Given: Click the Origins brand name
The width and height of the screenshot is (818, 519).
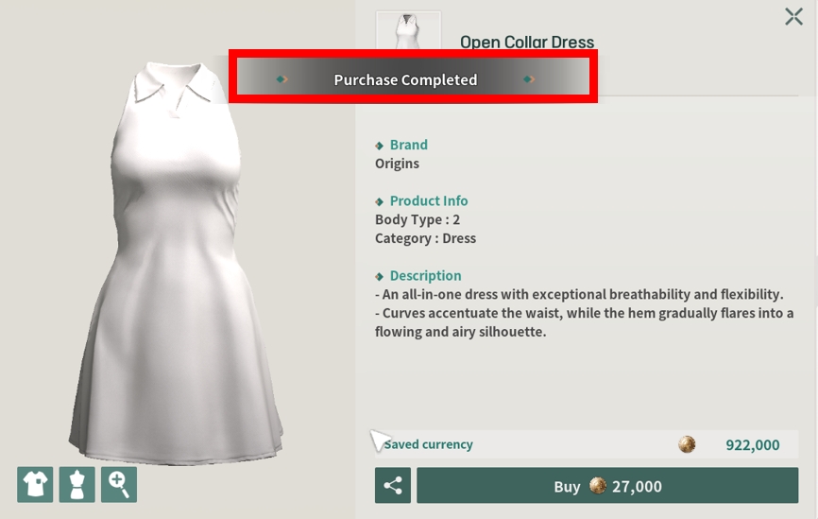Looking at the screenshot, I should click(x=397, y=164).
